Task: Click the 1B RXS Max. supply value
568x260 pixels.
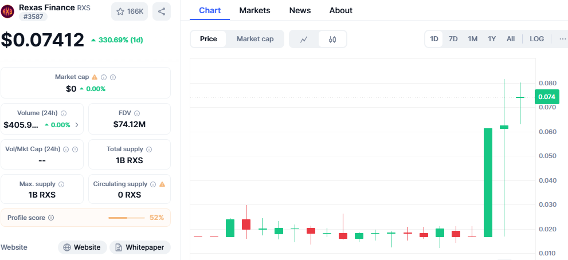Action: pyautogui.click(x=42, y=195)
